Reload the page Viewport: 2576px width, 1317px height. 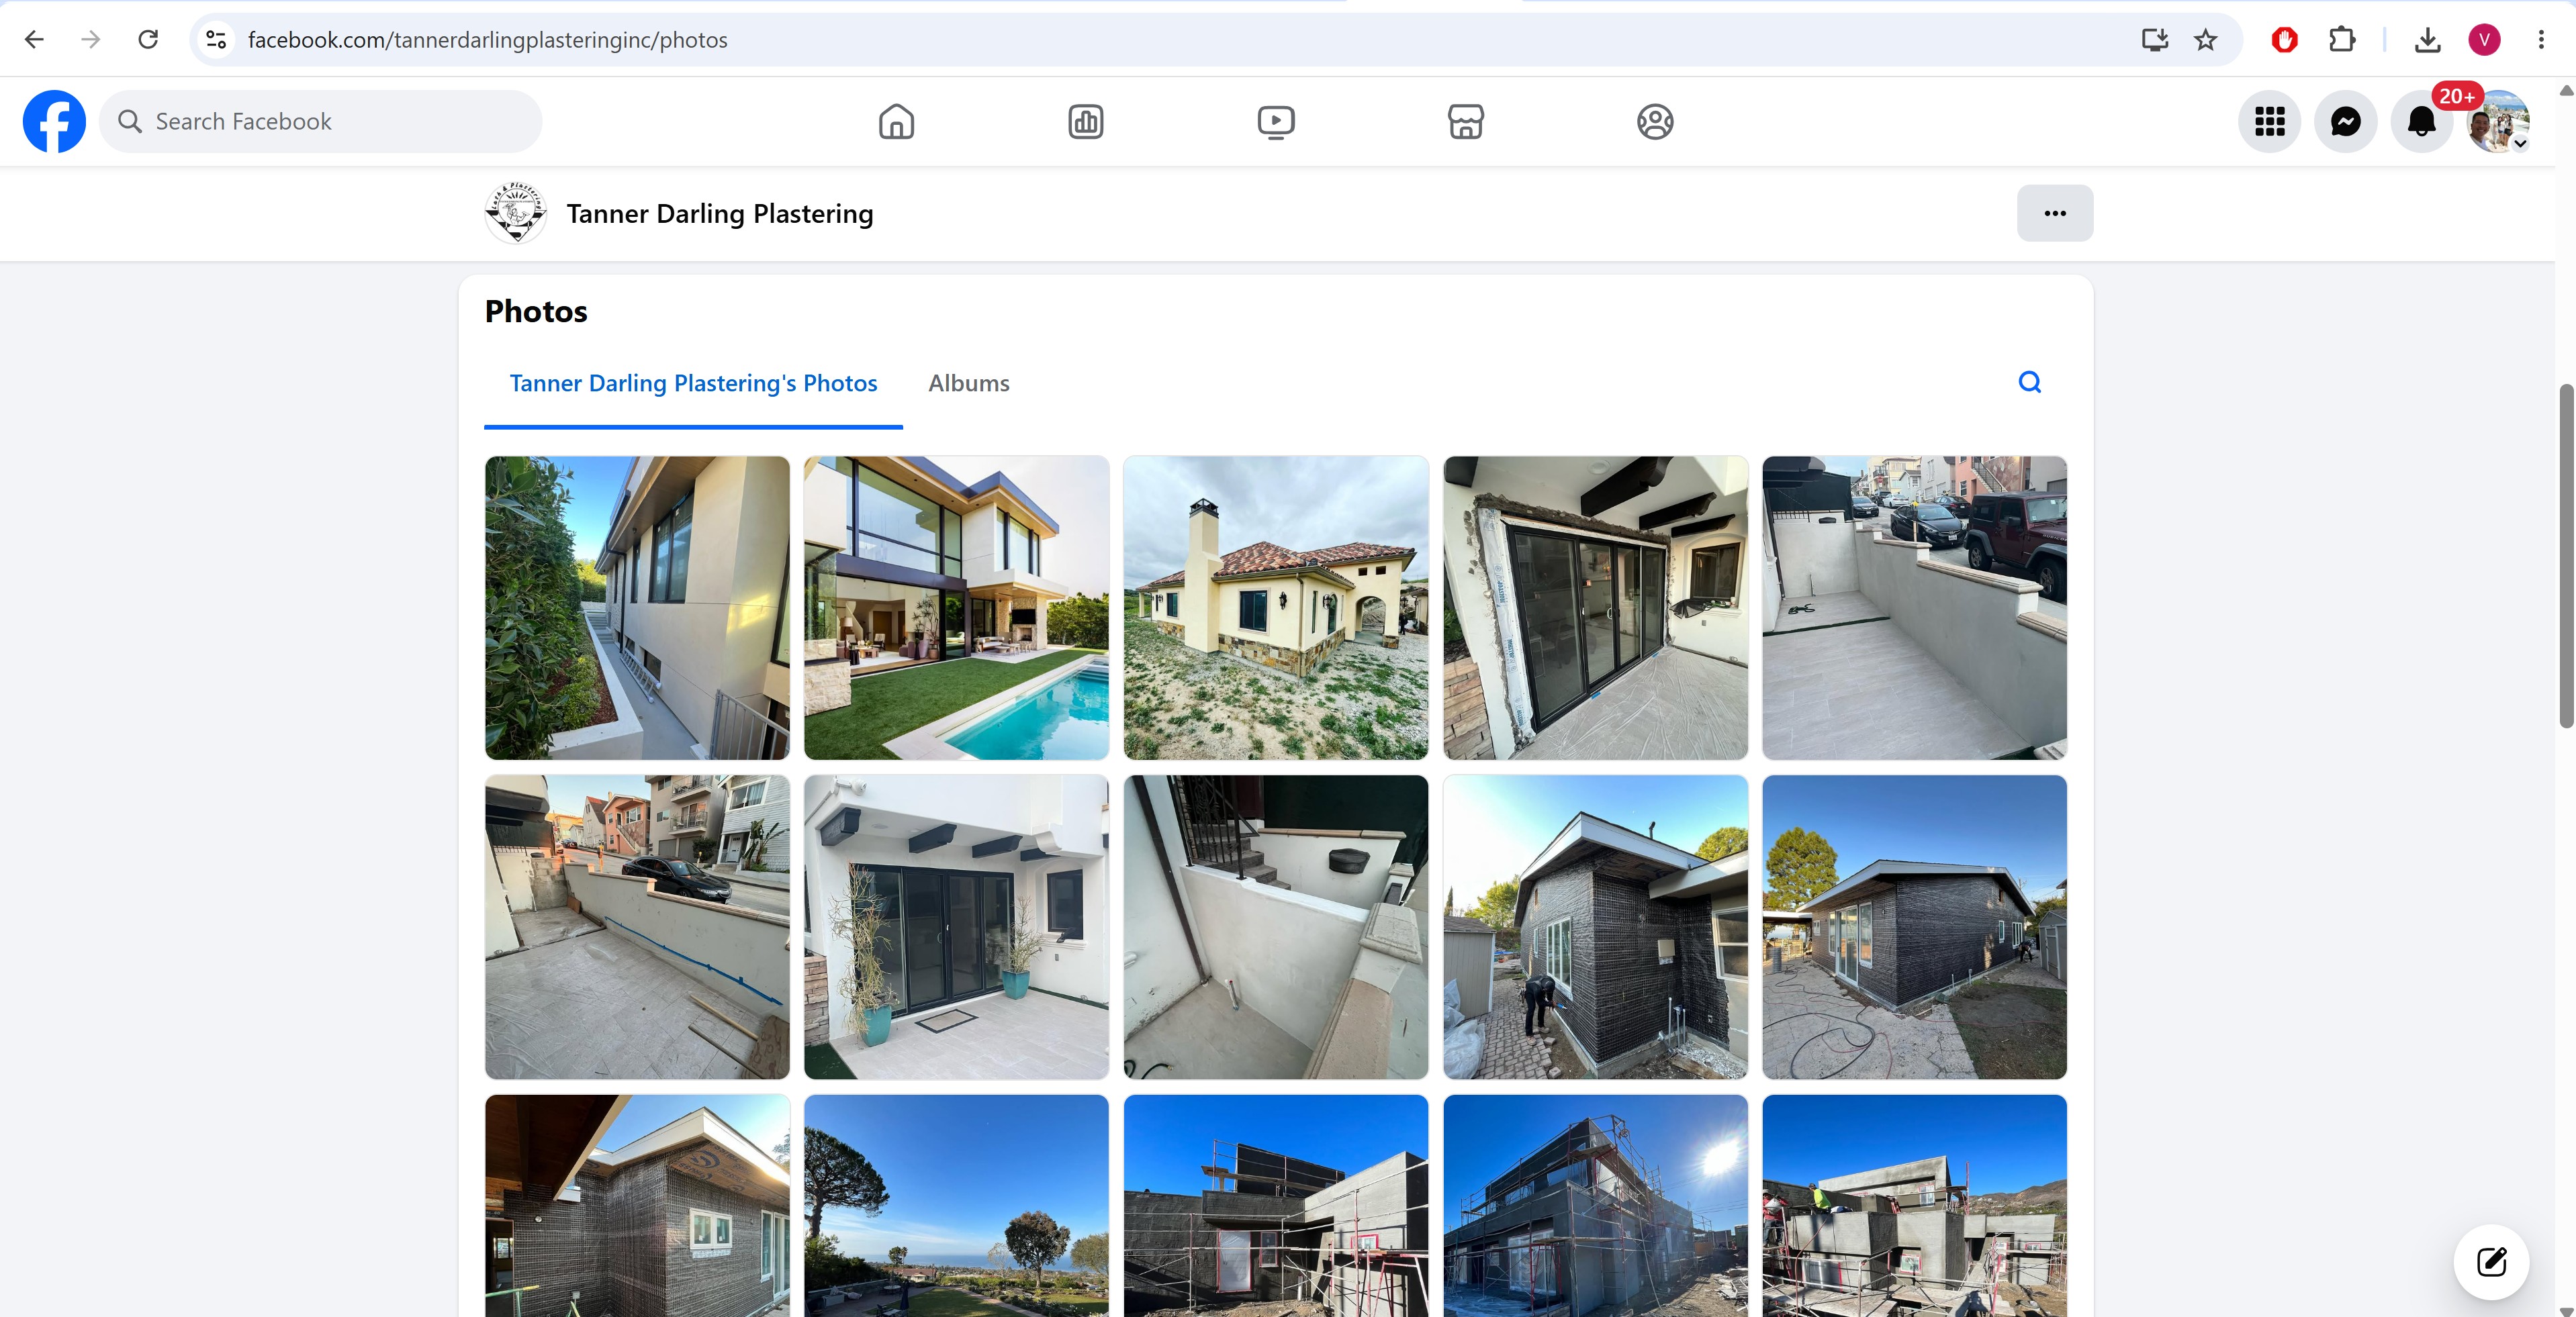point(148,40)
